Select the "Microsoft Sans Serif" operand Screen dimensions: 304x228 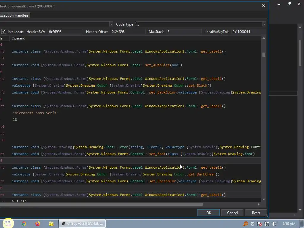pos(36,113)
